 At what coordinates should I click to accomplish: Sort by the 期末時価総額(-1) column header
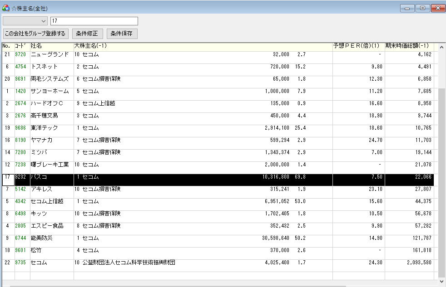pos(407,46)
